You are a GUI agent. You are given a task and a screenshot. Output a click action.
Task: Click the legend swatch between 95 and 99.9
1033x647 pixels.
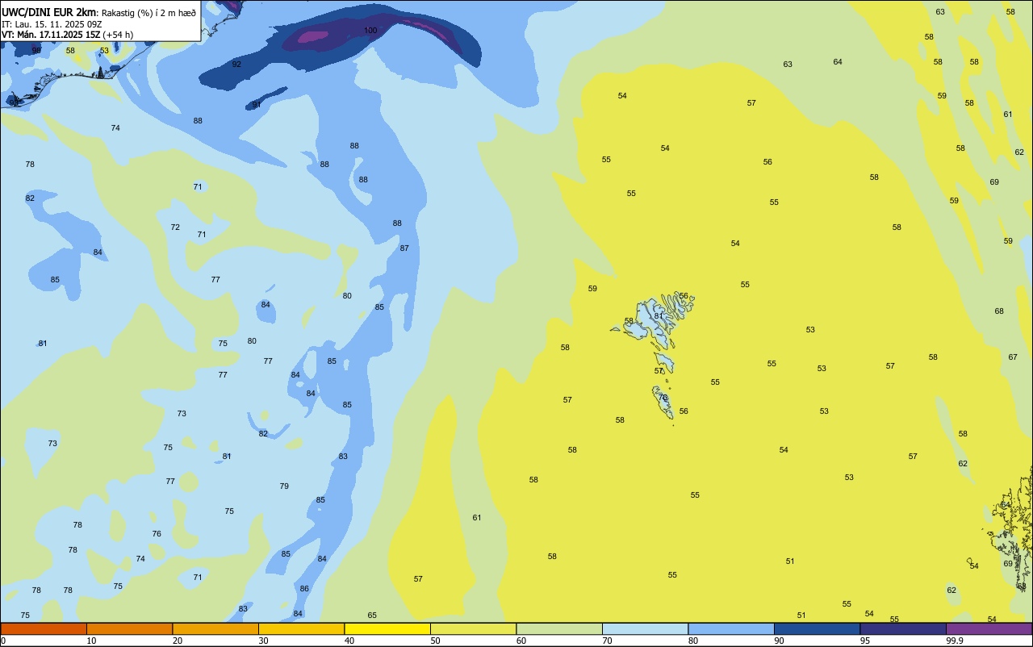pos(903,628)
